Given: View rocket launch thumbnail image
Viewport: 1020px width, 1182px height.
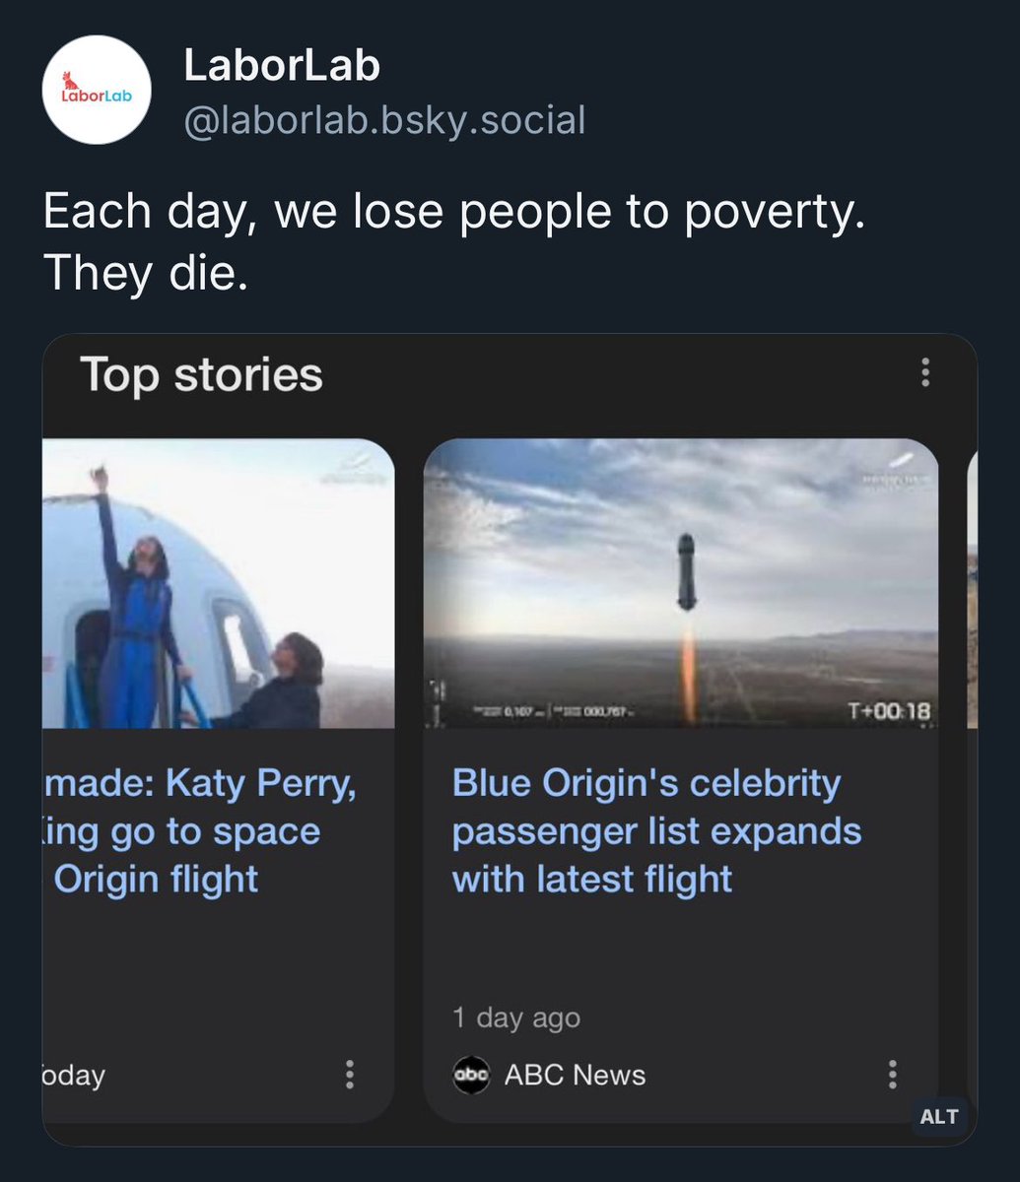Looking at the screenshot, I should (x=681, y=583).
